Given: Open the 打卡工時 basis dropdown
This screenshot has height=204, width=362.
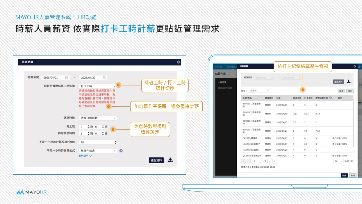Looking at the screenshot, I should tap(98, 86).
